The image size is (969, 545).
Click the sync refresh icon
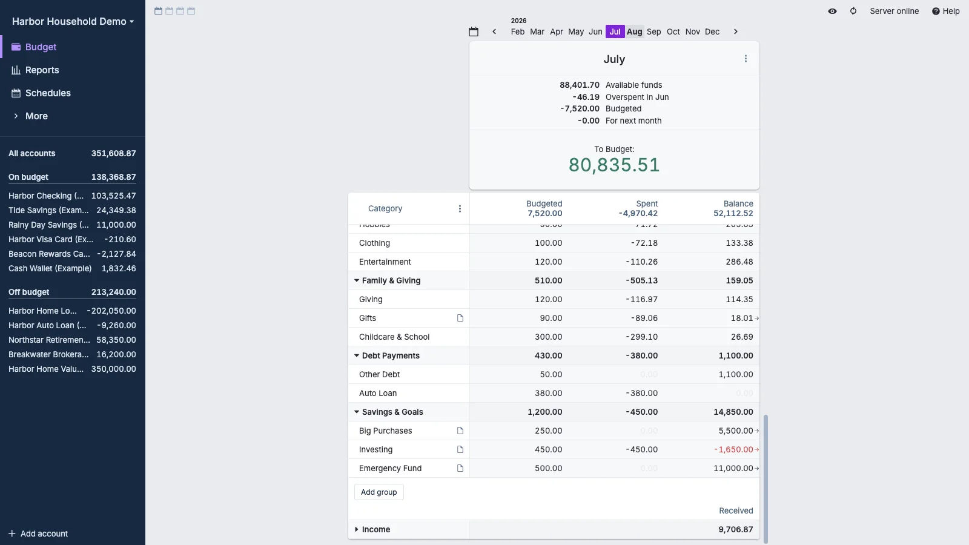(853, 11)
